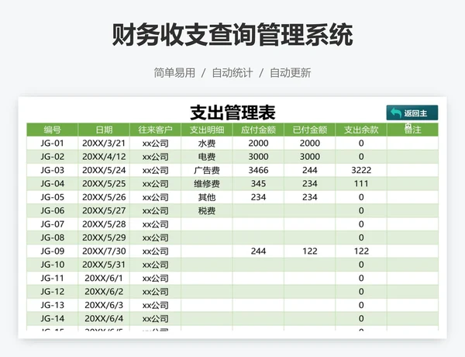Click remaining balance 111
Viewport: 465px width, 357px height.
click(361, 184)
